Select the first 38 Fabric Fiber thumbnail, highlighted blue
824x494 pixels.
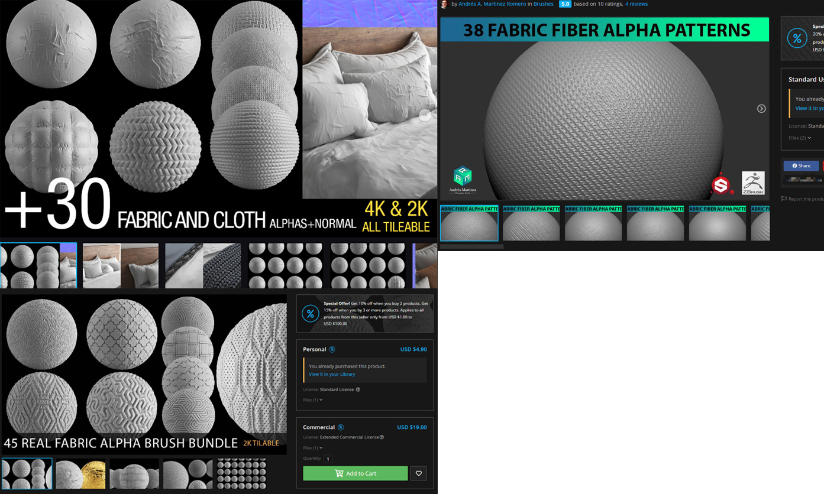pyautogui.click(x=469, y=223)
